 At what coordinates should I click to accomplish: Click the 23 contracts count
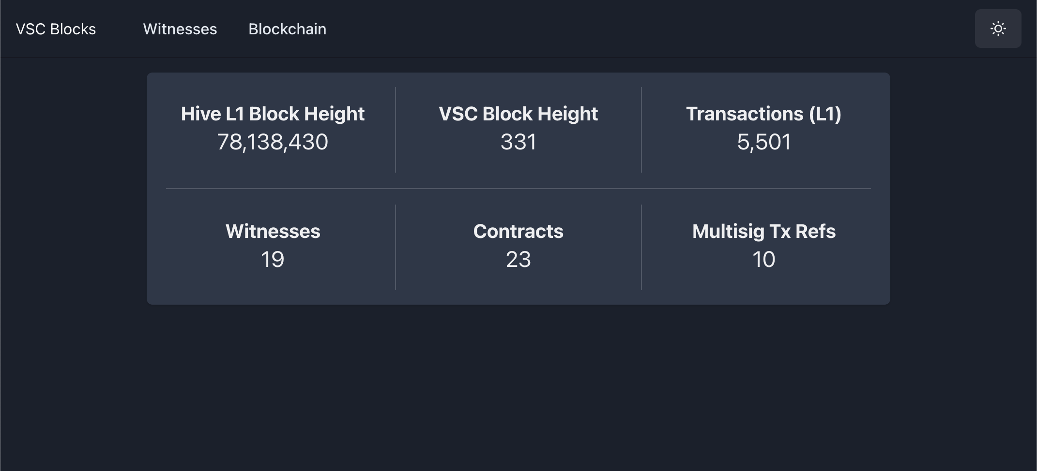point(518,259)
